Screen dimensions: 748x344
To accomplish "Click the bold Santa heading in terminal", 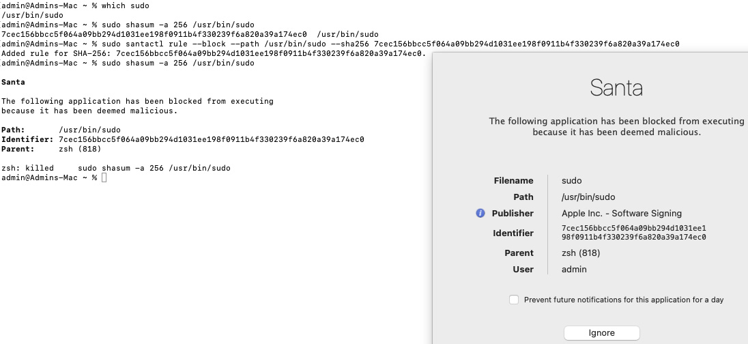I will [14, 82].
